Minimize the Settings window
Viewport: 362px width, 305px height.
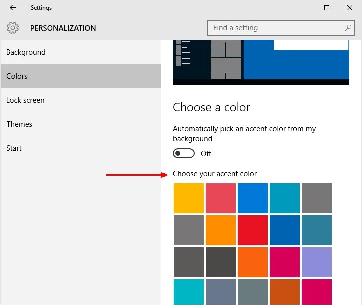(x=304, y=8)
